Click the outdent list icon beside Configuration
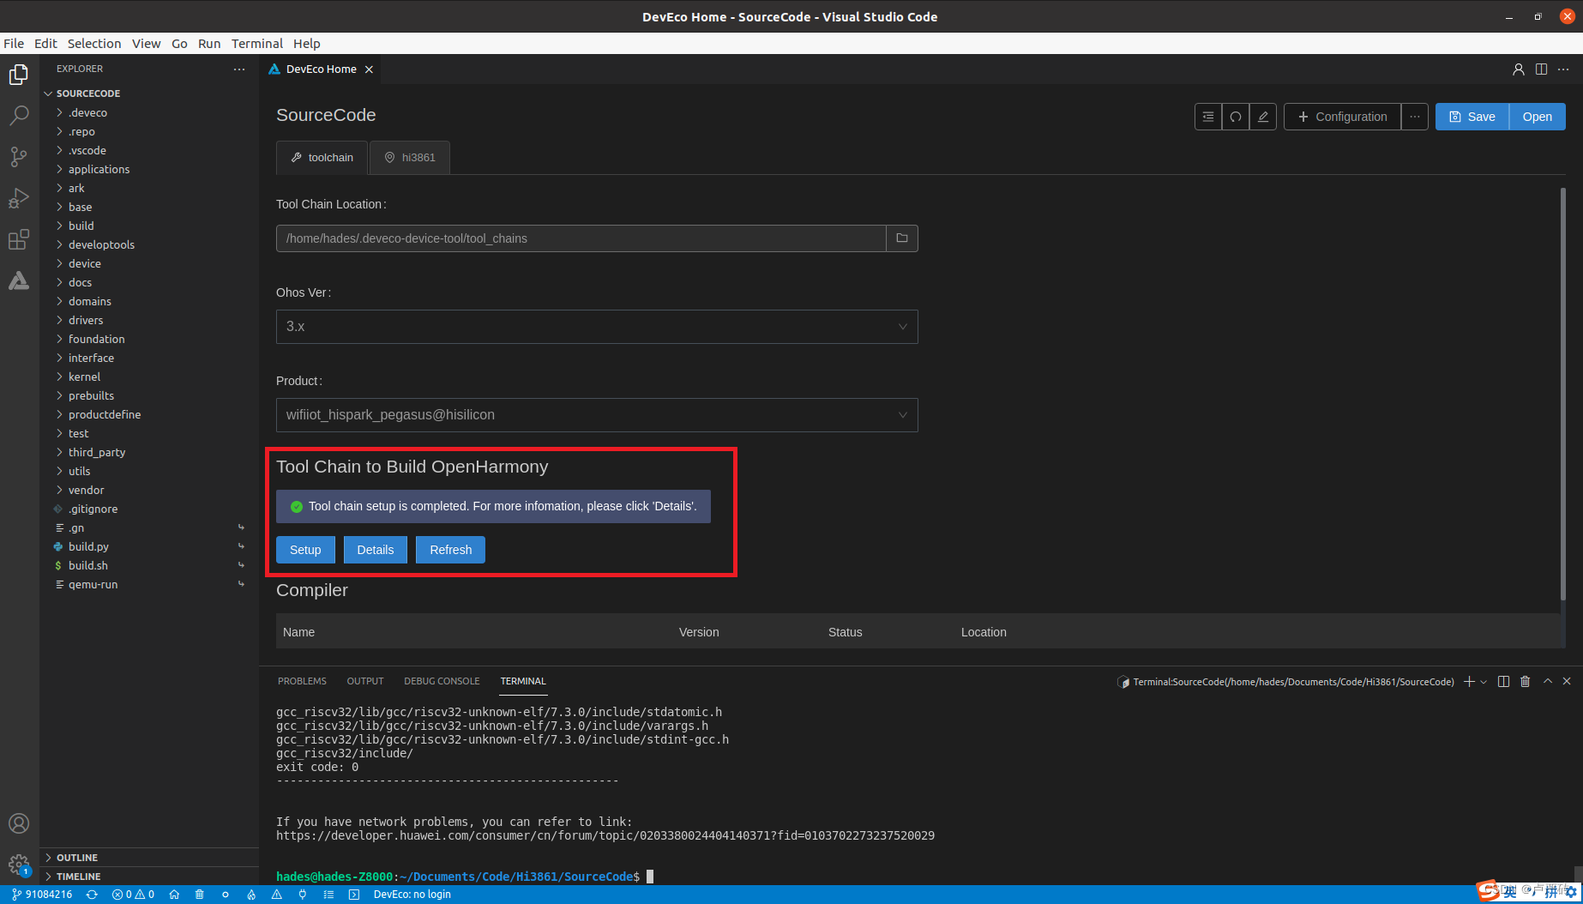The height and width of the screenshot is (904, 1583). click(1208, 117)
